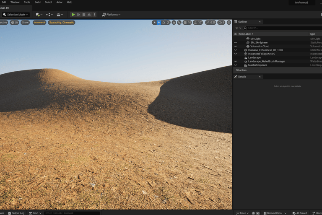Select the translate (move) gizmo tool
The width and height of the screenshot is (322, 215).
159,23
